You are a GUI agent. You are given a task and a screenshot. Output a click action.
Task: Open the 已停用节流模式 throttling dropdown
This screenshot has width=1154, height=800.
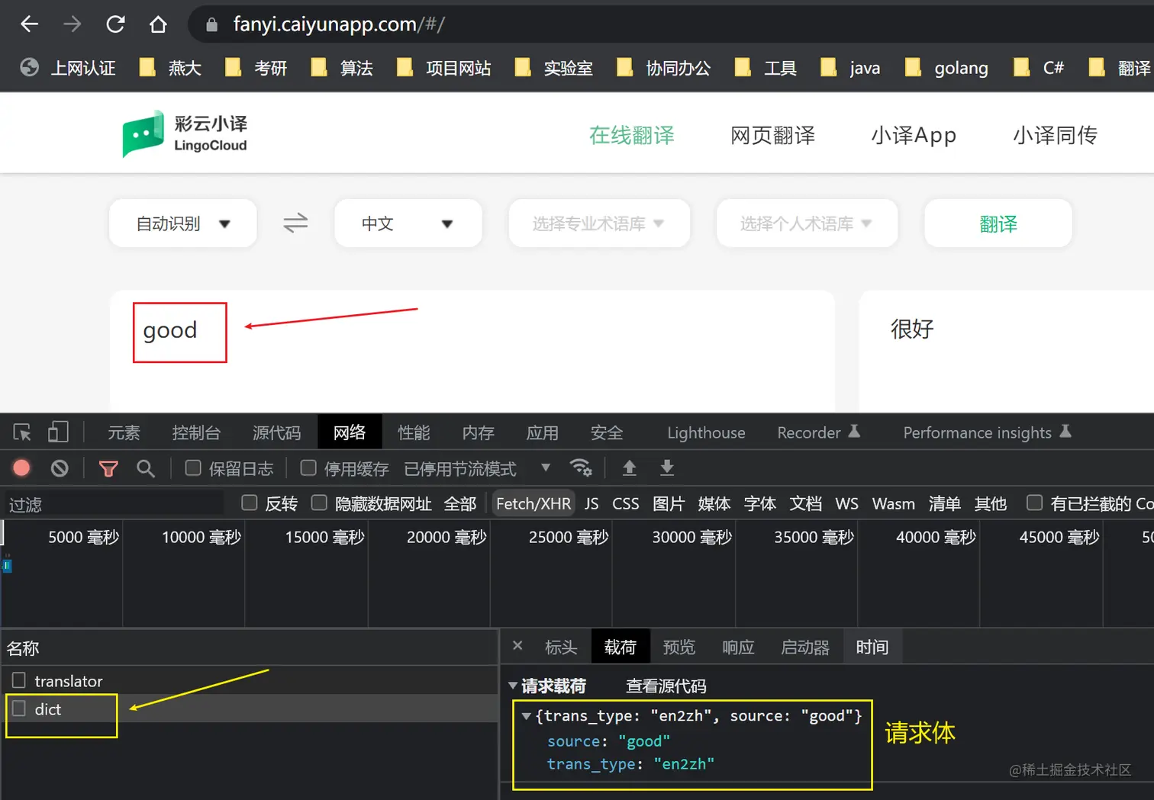click(477, 468)
